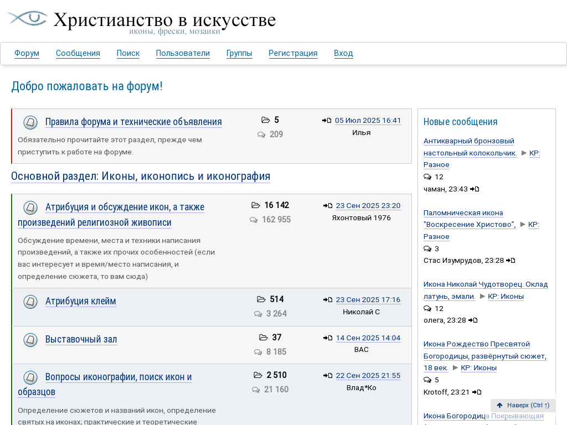
Task: Click forum icon beside Правила форума section
Action: tap(30, 122)
